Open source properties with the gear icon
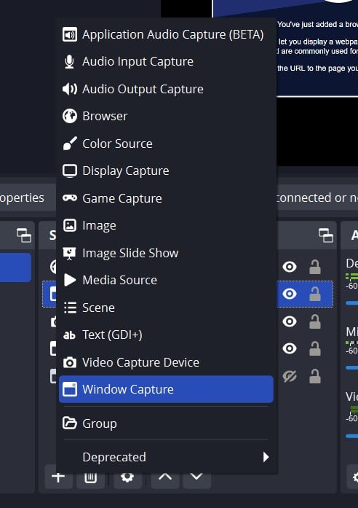 click(127, 477)
